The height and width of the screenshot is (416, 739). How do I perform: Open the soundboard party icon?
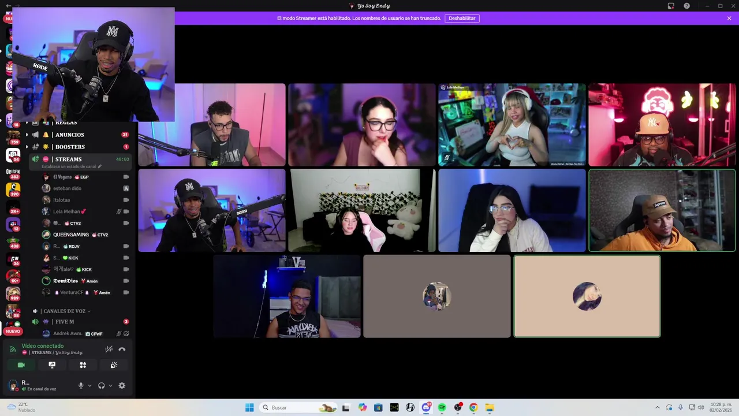tap(114, 365)
